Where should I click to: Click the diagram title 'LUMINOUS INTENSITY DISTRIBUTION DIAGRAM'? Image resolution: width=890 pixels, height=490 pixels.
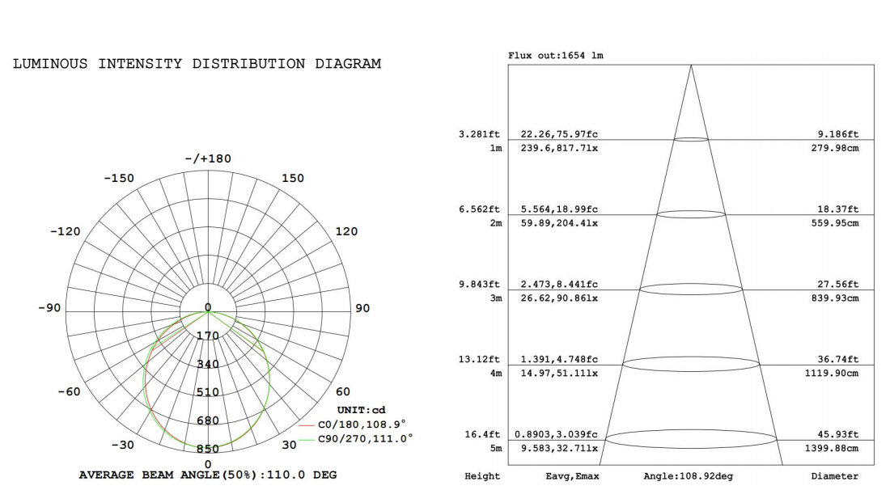pyautogui.click(x=197, y=64)
